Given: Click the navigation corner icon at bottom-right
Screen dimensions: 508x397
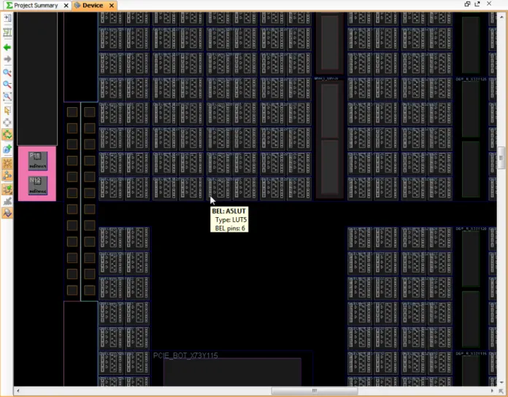Looking at the screenshot, I should [501, 391].
